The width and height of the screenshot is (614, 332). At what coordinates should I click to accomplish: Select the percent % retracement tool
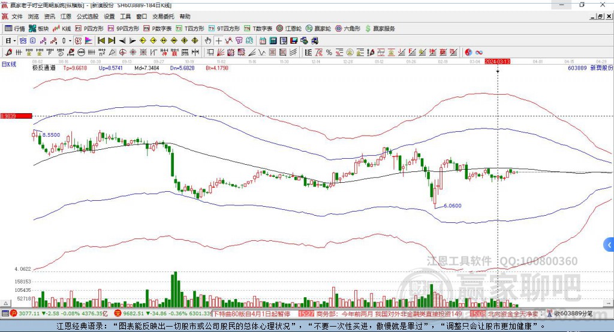pyautogui.click(x=329, y=53)
